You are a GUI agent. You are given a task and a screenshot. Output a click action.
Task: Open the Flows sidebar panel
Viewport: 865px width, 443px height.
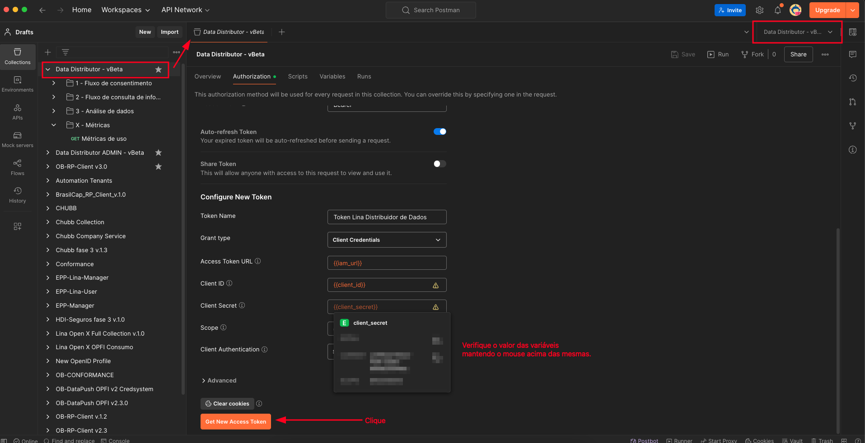coord(18,167)
